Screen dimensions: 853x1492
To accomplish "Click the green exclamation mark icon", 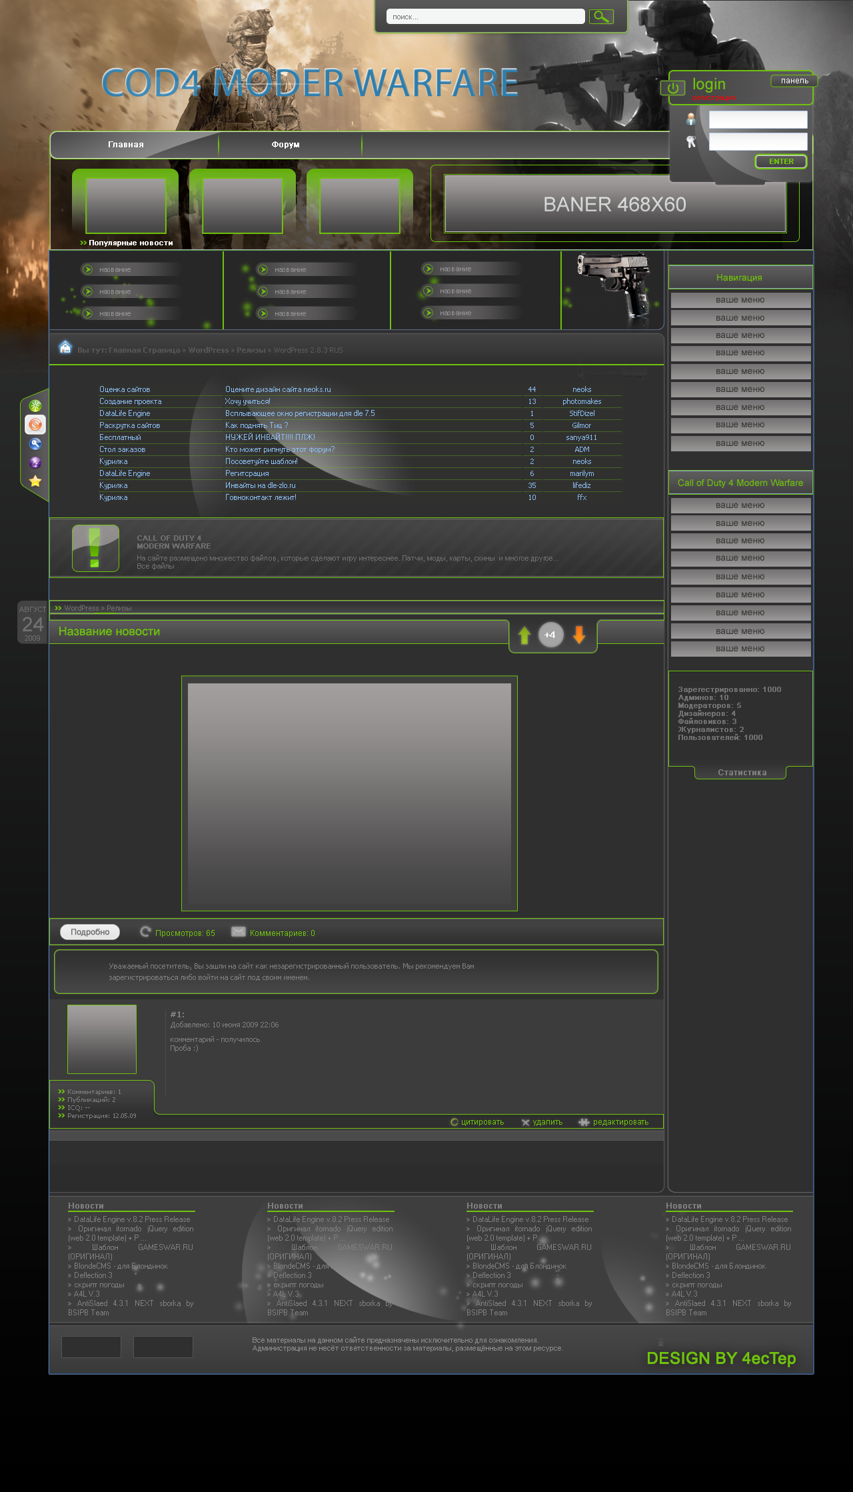I will tap(95, 548).
